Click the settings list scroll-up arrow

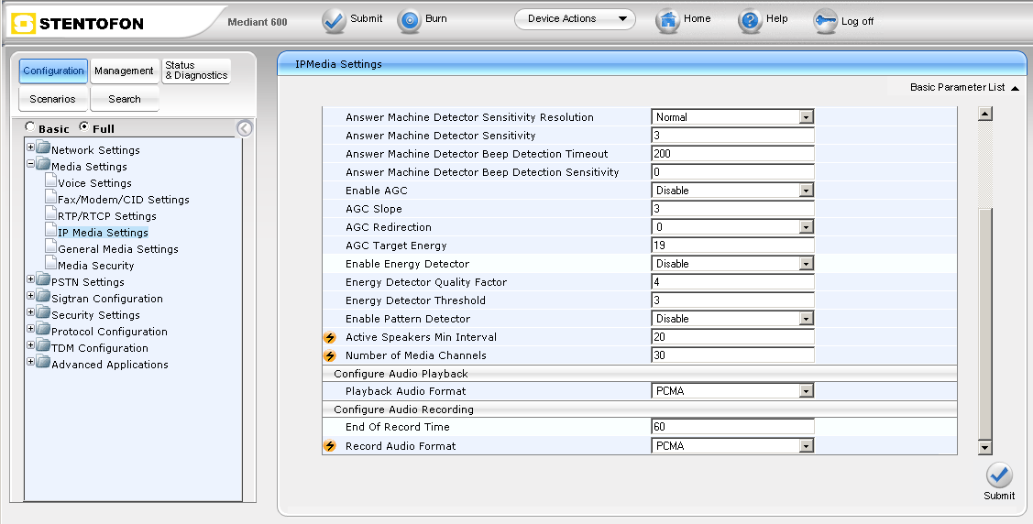pos(985,115)
